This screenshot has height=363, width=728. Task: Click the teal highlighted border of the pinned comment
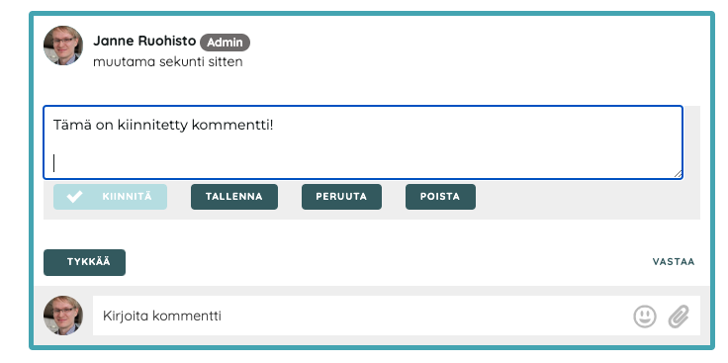pyautogui.click(x=372, y=14)
